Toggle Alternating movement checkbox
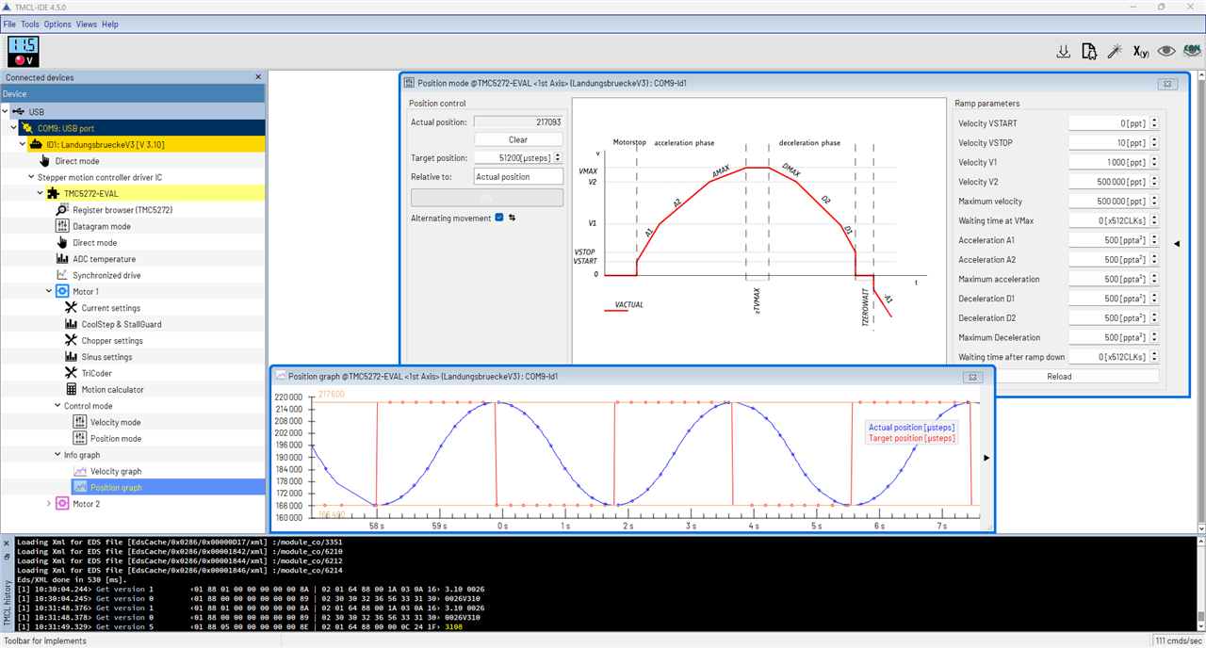Viewport: 1206px width, 648px height. click(499, 218)
